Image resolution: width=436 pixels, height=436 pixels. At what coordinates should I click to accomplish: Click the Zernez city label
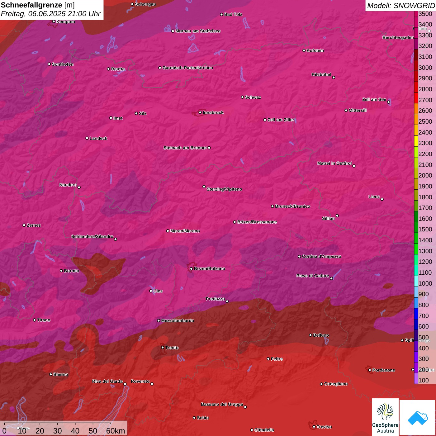coord(34,225)
